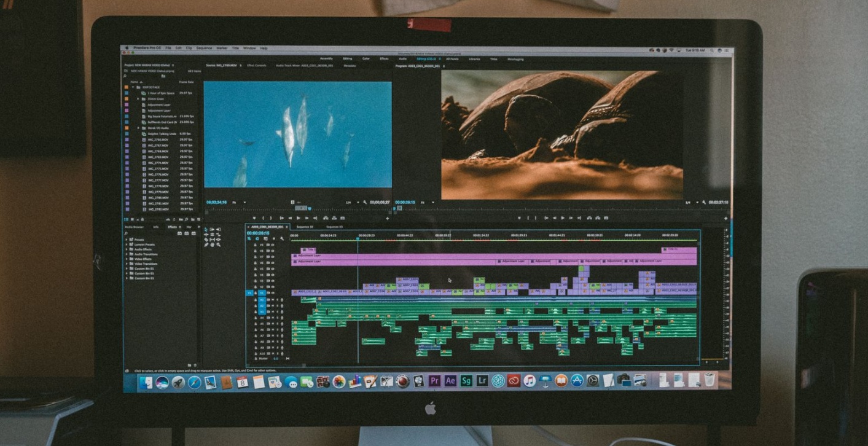Image resolution: width=868 pixels, height=446 pixels.
Task: Expand the Video Effects folder
Action: point(127,259)
